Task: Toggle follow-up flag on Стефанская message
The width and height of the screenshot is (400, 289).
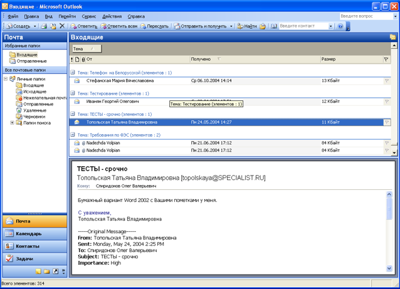Action: (387, 81)
